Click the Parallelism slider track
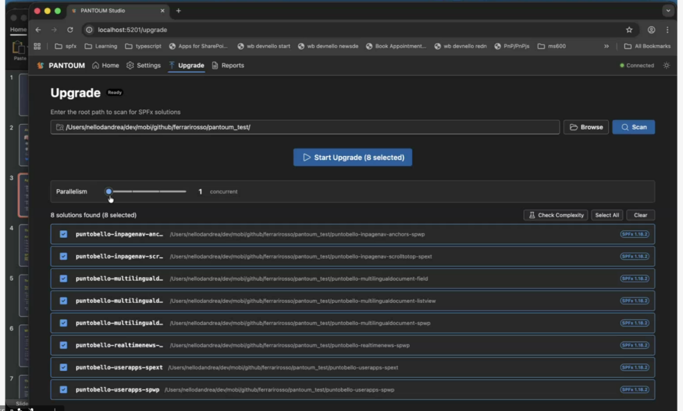The image size is (683, 411). 147,191
